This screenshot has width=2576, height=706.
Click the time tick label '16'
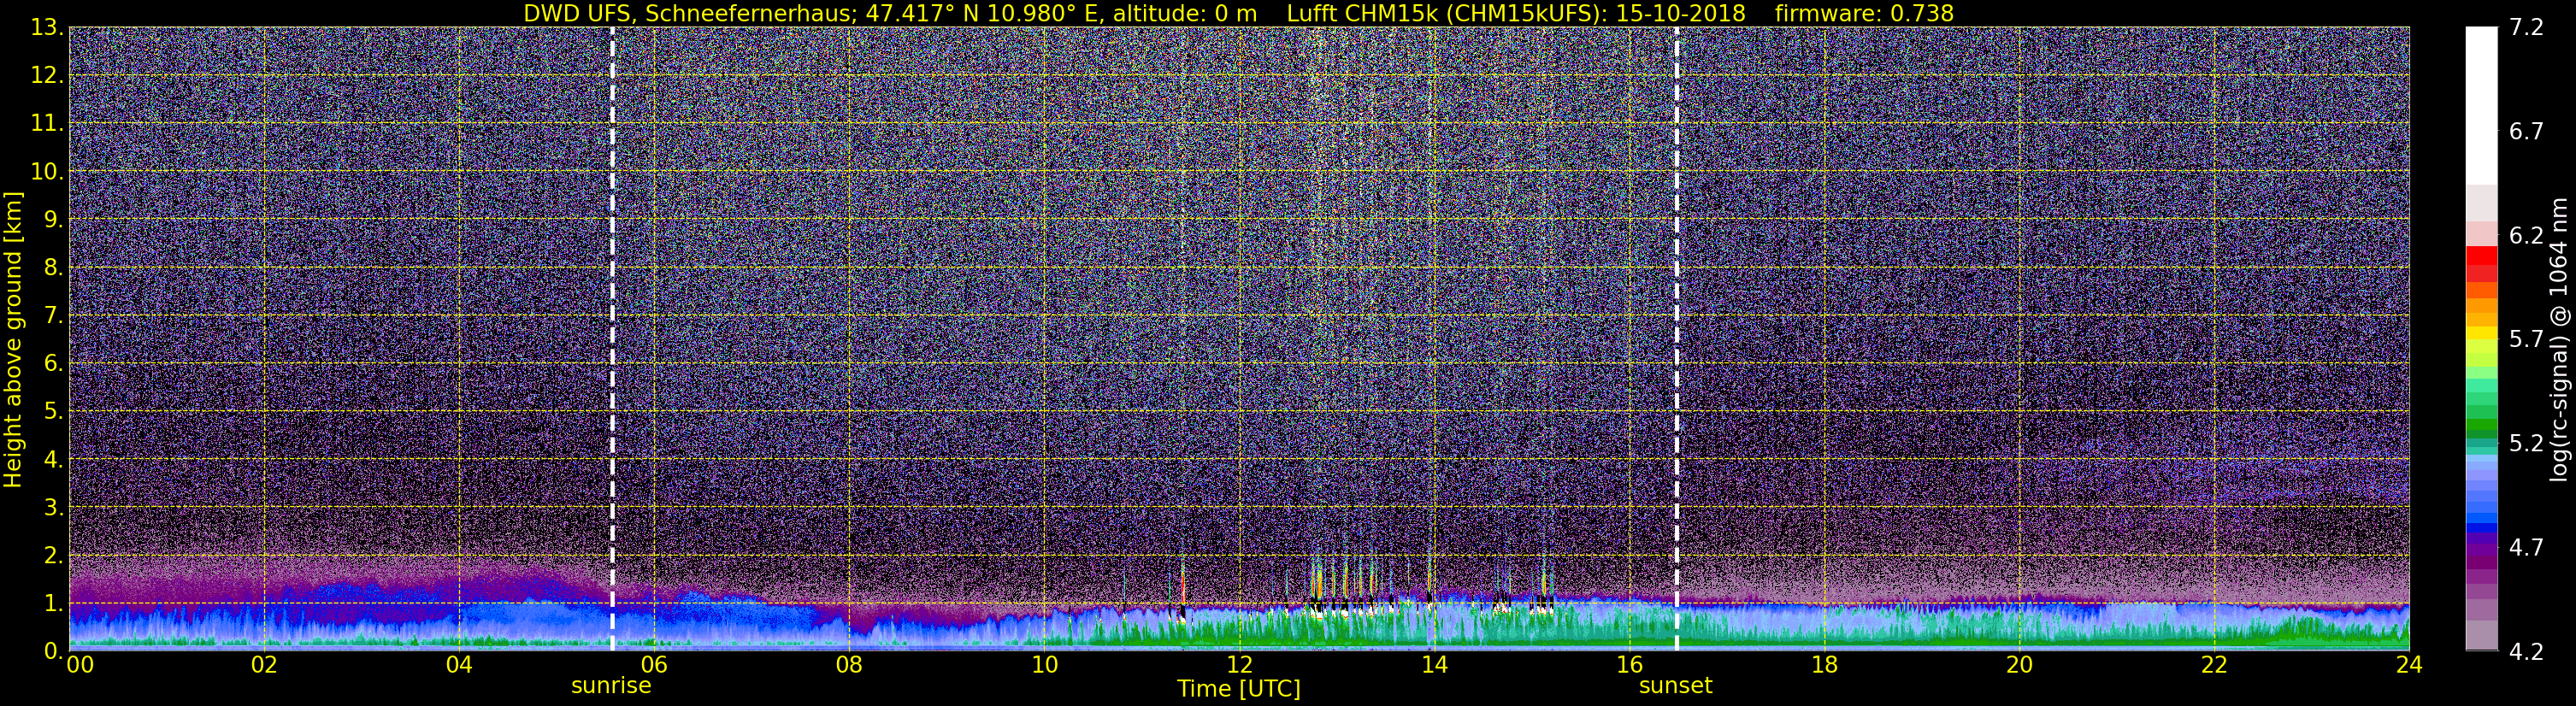click(x=1629, y=665)
